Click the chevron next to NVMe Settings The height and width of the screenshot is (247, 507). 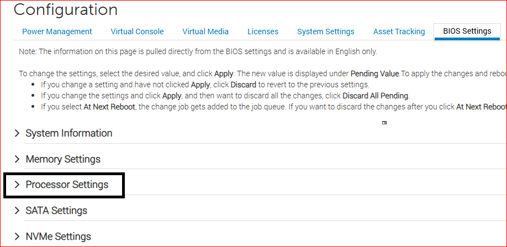17,237
